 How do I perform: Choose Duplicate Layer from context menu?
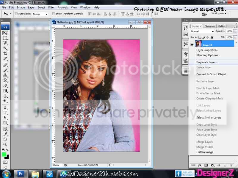[x=207, y=62]
